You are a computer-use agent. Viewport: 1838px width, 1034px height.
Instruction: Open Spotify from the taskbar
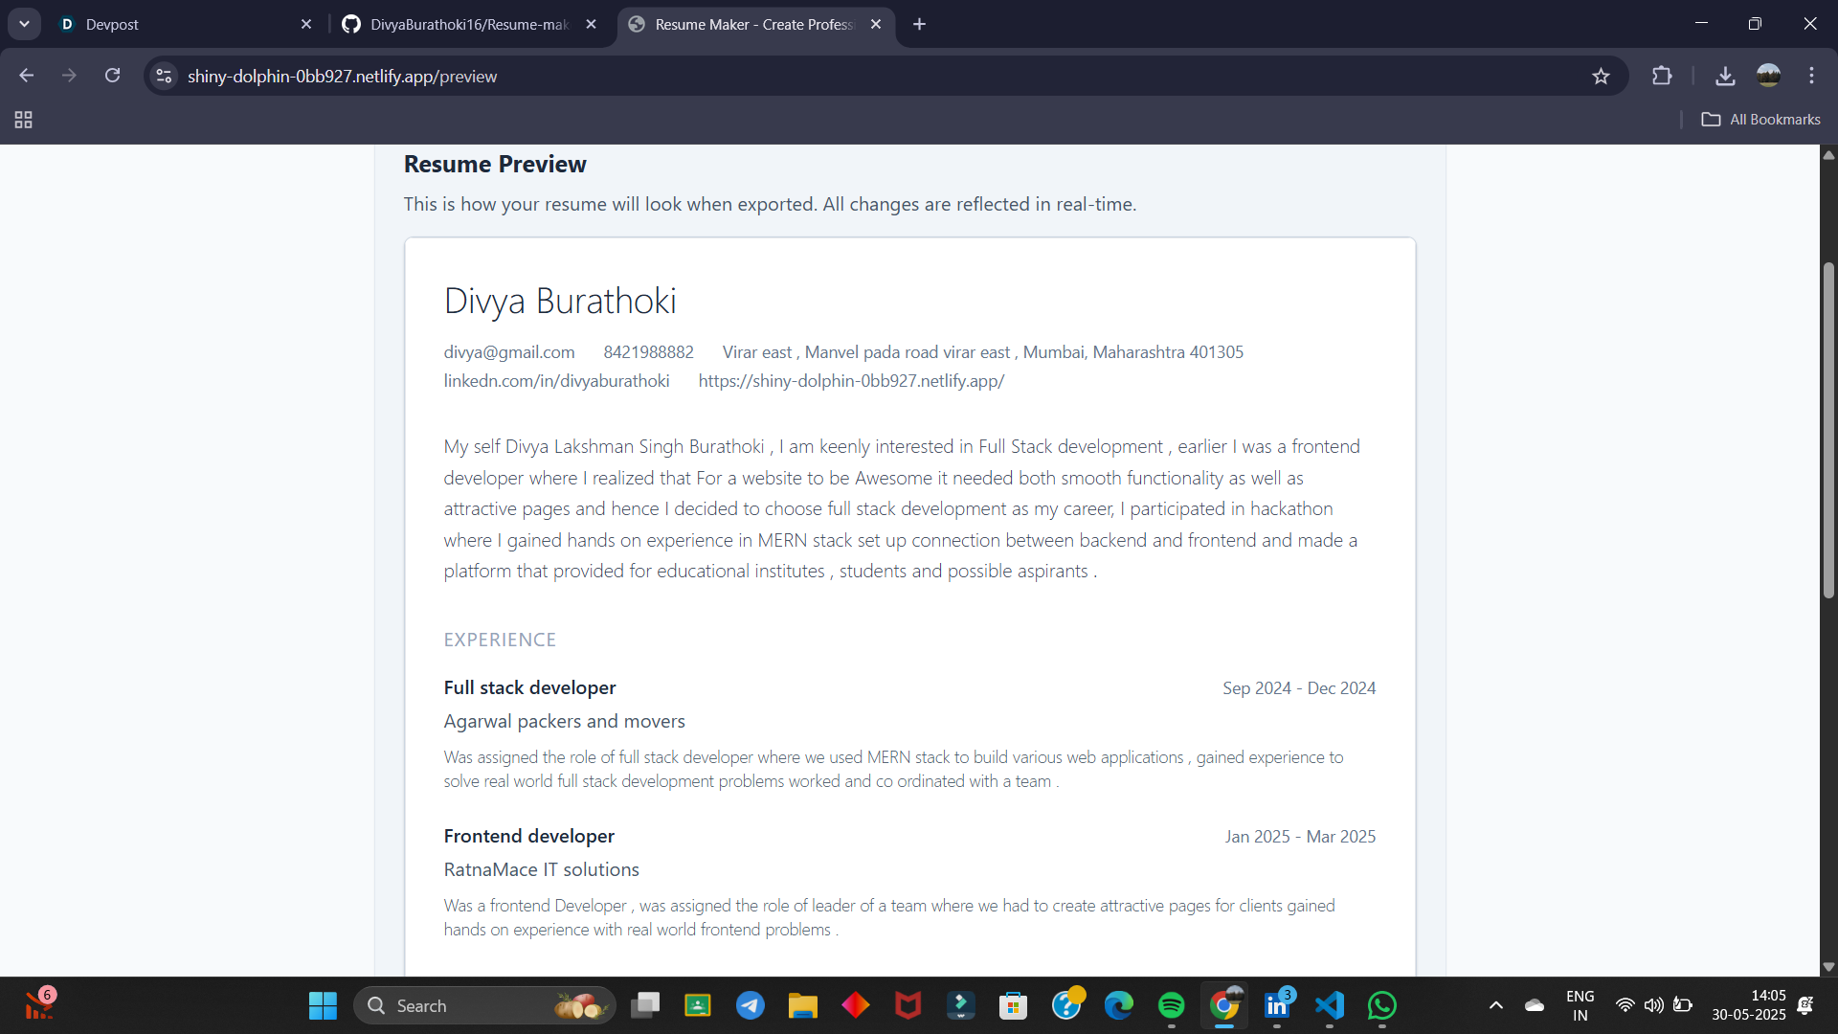coord(1171,1005)
